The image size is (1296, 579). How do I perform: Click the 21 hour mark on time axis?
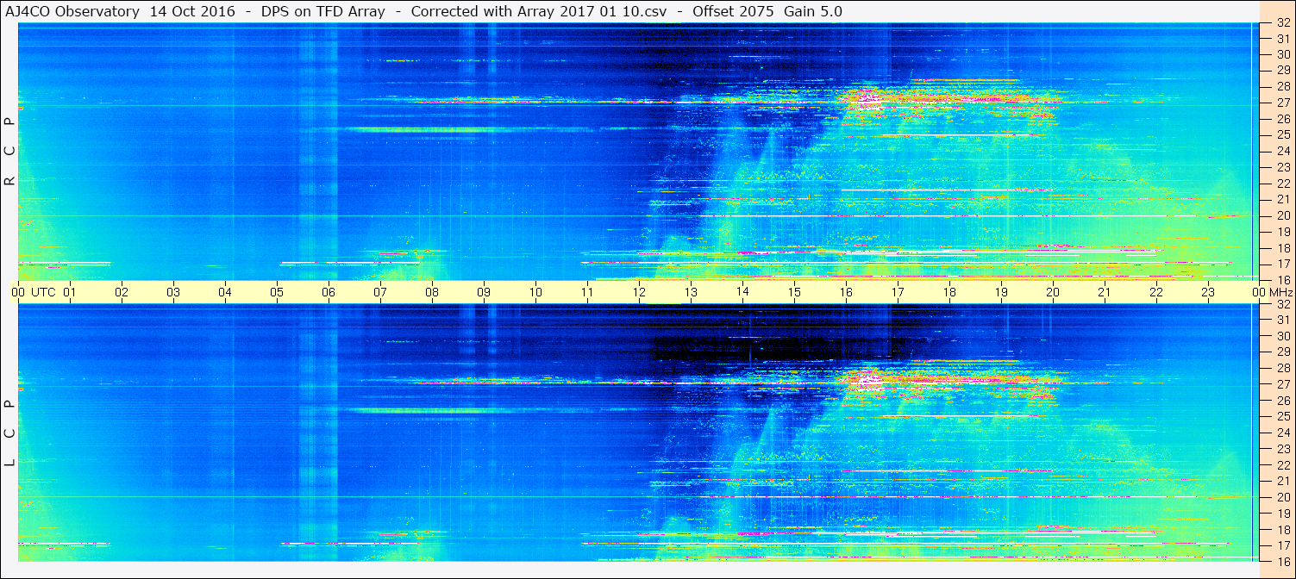1105,292
